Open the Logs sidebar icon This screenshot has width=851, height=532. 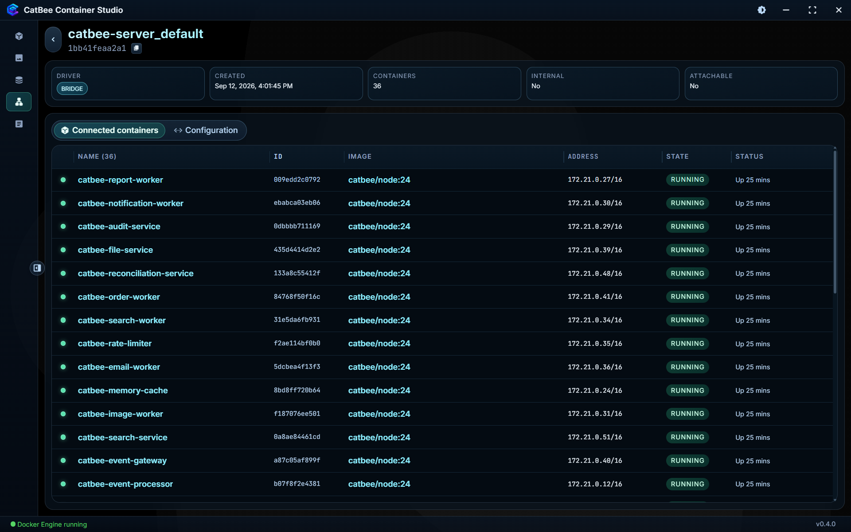[19, 124]
